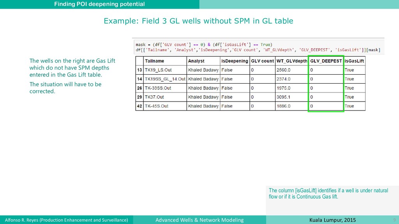The height and width of the screenshot is (224, 399).
Task: Click 'Khaled Badawy' in the TK37.Out row
Action: [x=203, y=97]
